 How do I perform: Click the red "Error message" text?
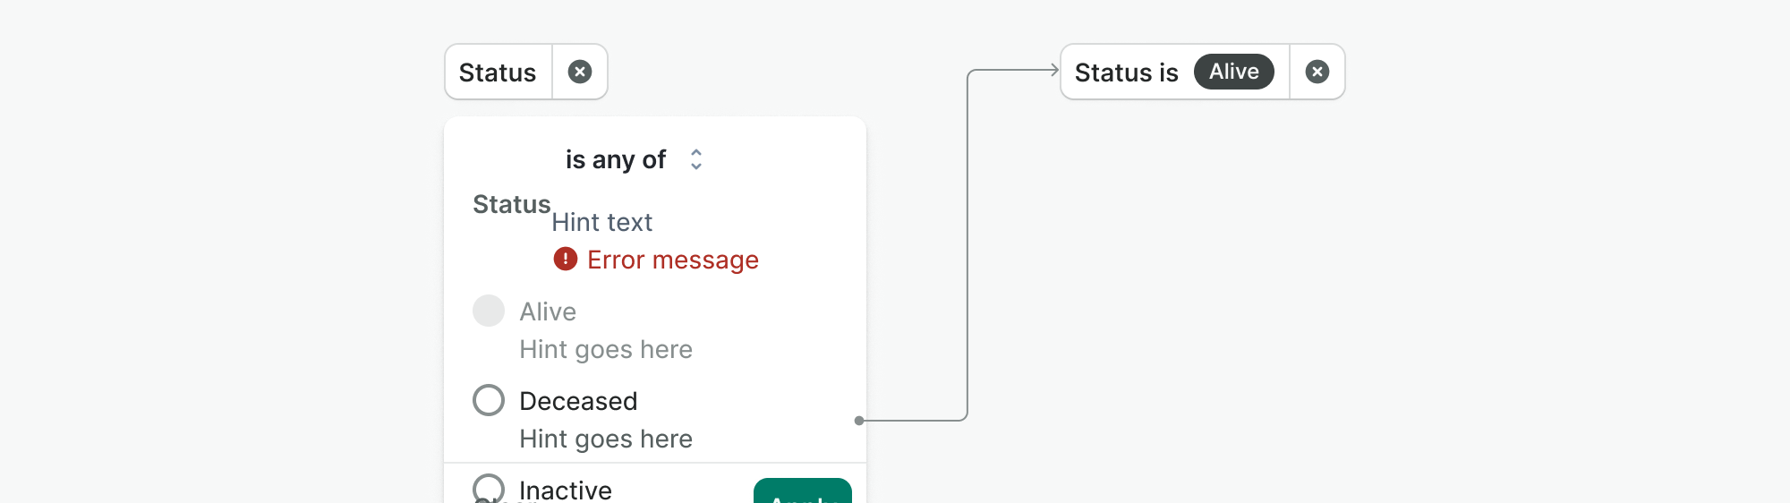point(672,260)
